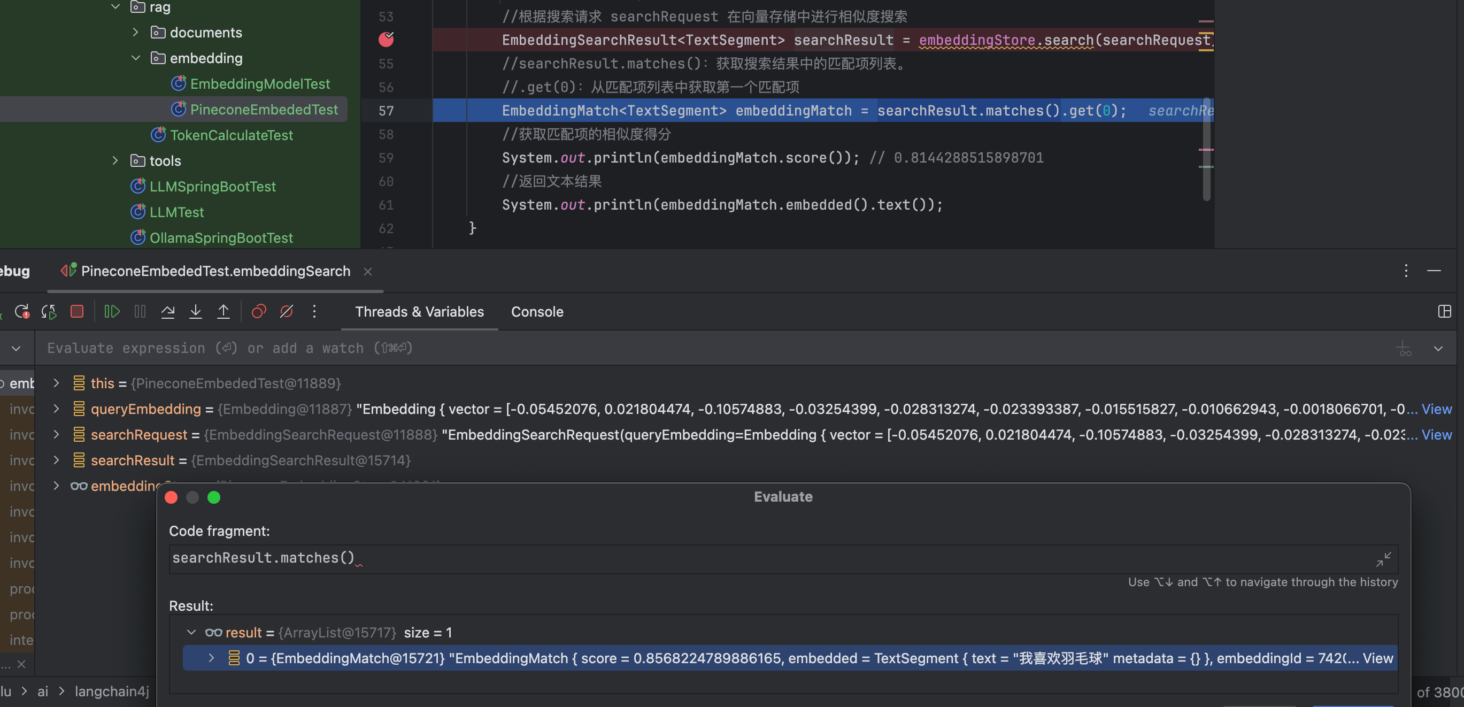Collapse the result ArrayList node
This screenshot has height=707, width=1464.
pyautogui.click(x=191, y=632)
